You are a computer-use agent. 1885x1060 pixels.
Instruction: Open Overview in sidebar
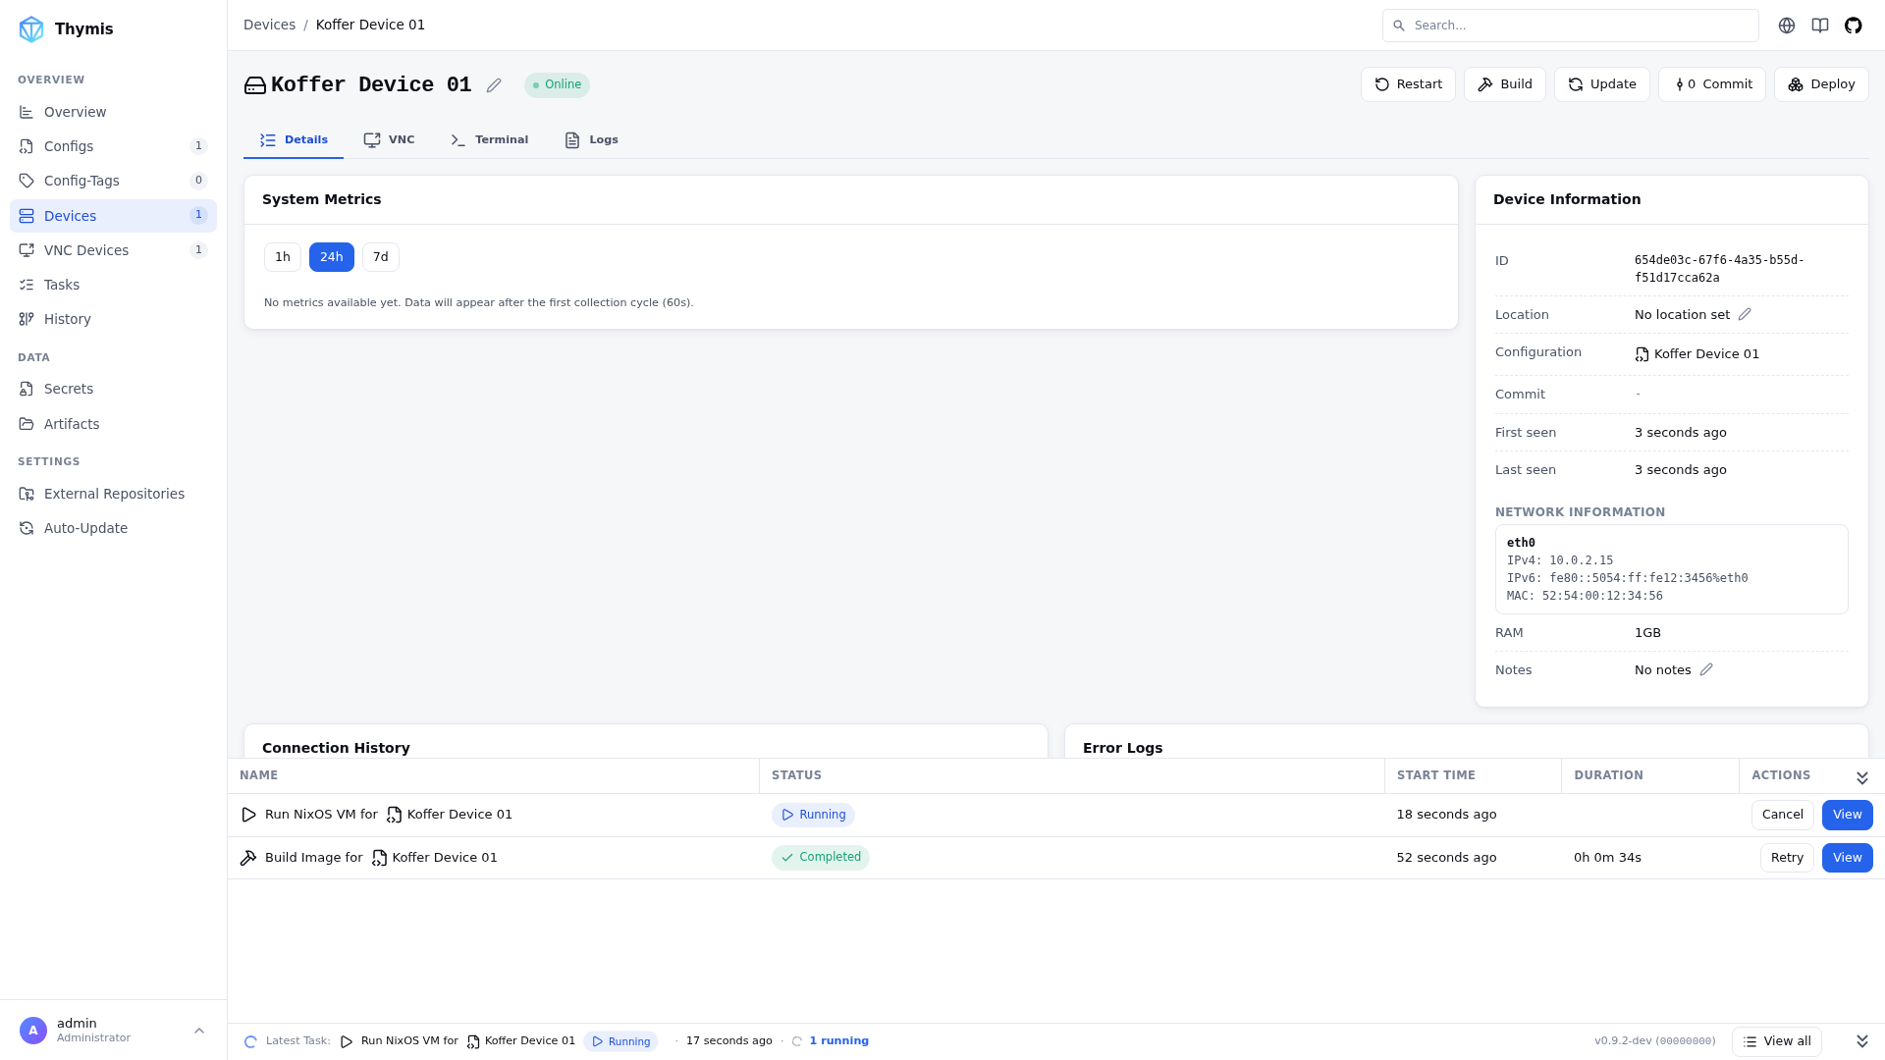[113, 112]
